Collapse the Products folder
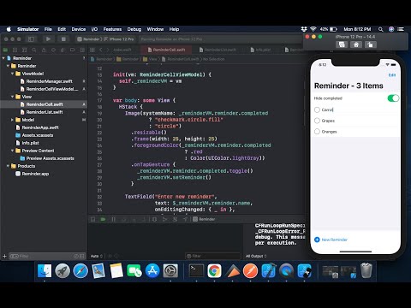The image size is (411, 308). tap(8, 166)
